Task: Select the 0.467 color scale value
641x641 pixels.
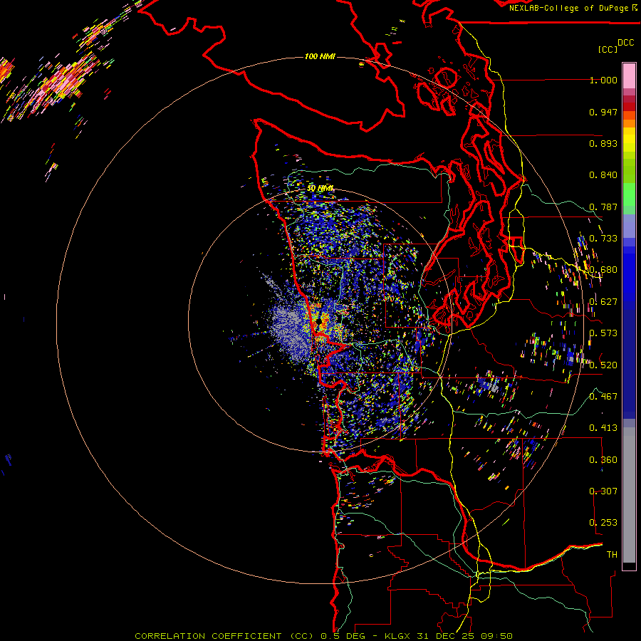Action: [x=603, y=397]
